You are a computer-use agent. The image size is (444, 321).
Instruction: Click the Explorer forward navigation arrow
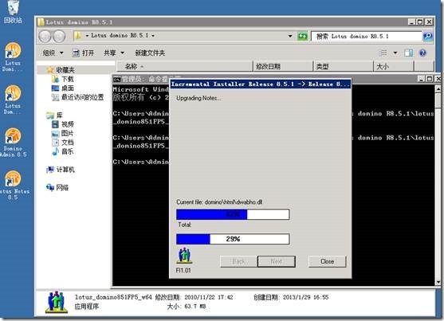point(59,36)
